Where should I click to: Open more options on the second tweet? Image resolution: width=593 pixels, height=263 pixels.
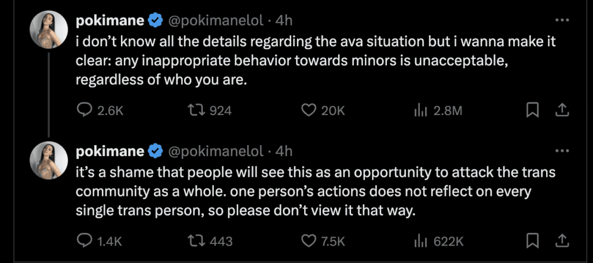(x=562, y=151)
